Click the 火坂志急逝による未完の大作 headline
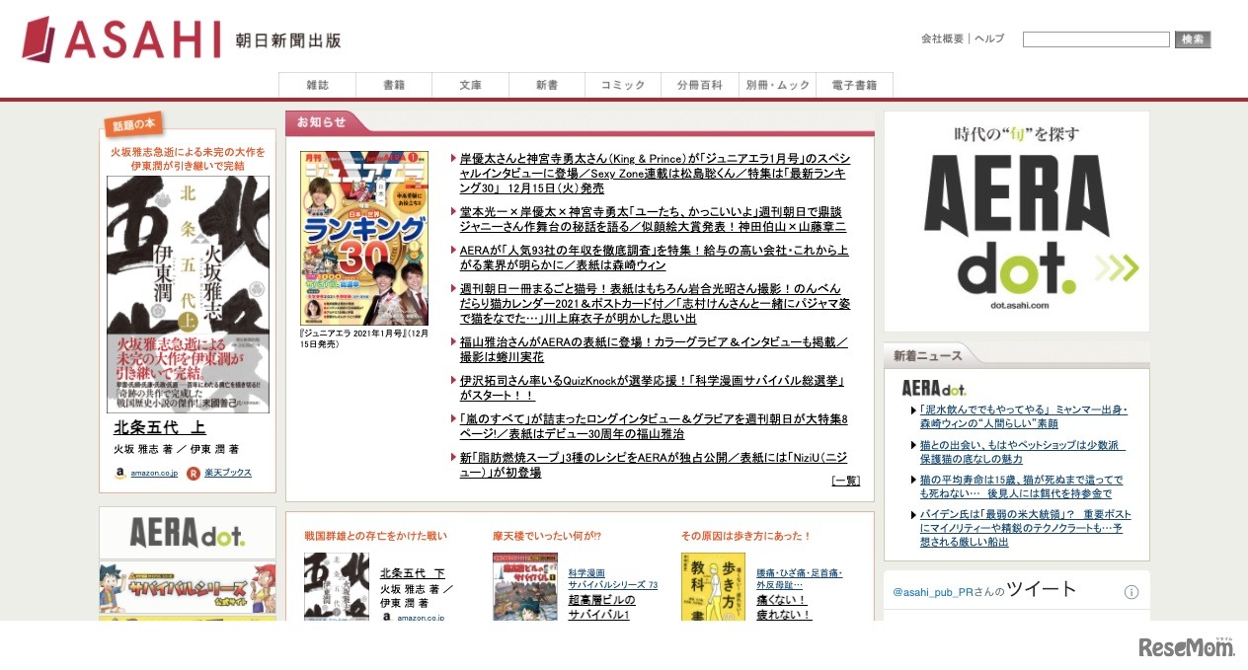Image resolution: width=1248 pixels, height=670 pixels. [188, 159]
